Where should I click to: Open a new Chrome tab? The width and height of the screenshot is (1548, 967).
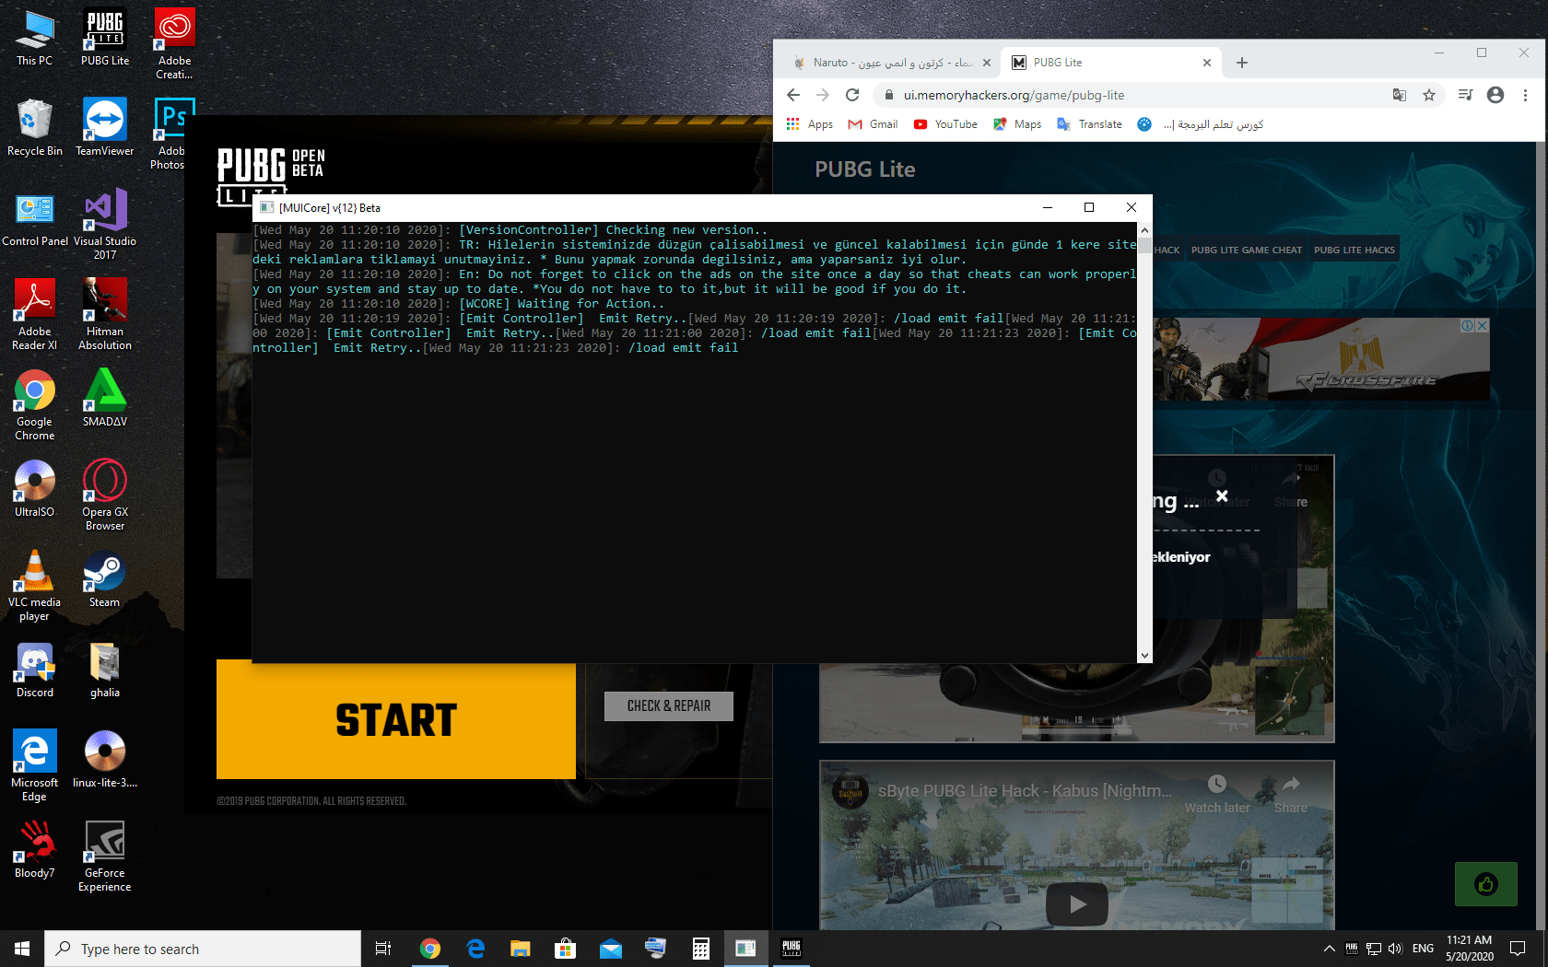click(1242, 63)
